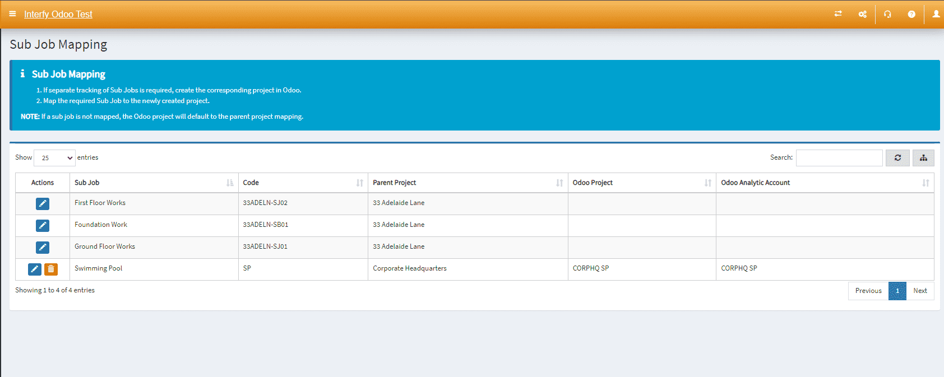
Task: Refresh the sub job table
Action: [897, 158]
